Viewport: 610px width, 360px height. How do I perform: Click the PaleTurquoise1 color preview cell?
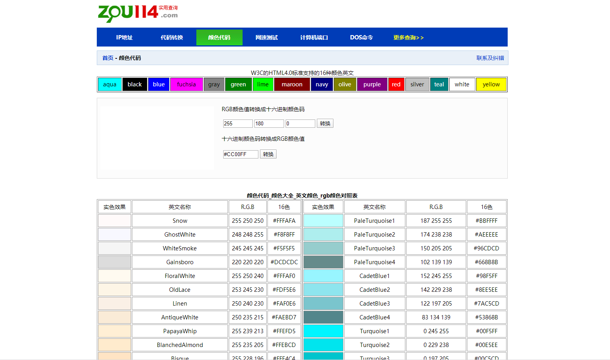(x=323, y=221)
